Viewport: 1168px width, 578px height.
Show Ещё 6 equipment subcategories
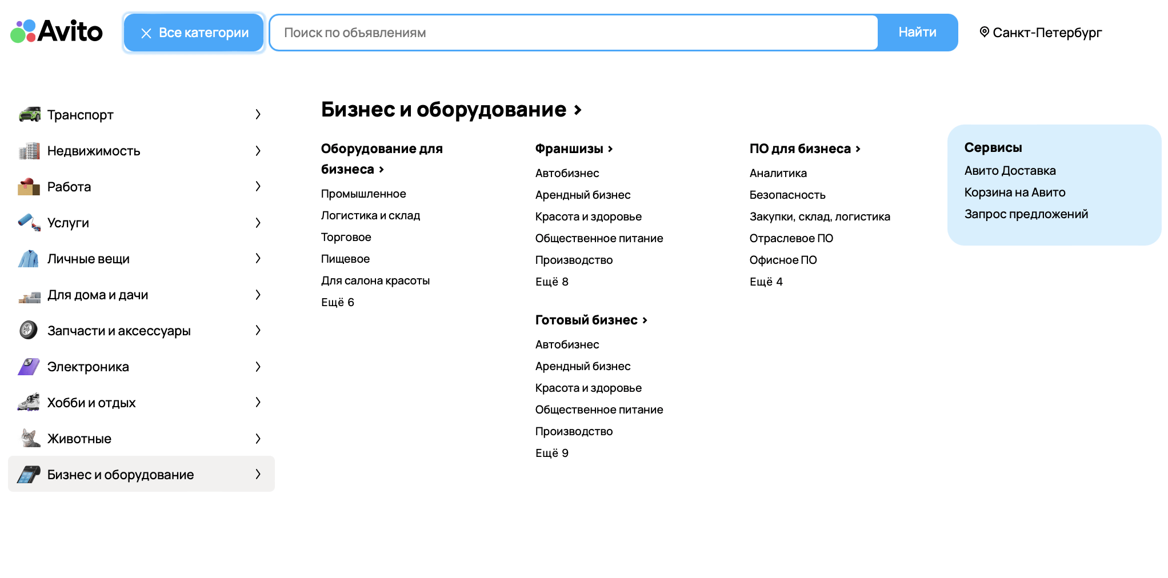click(x=338, y=302)
